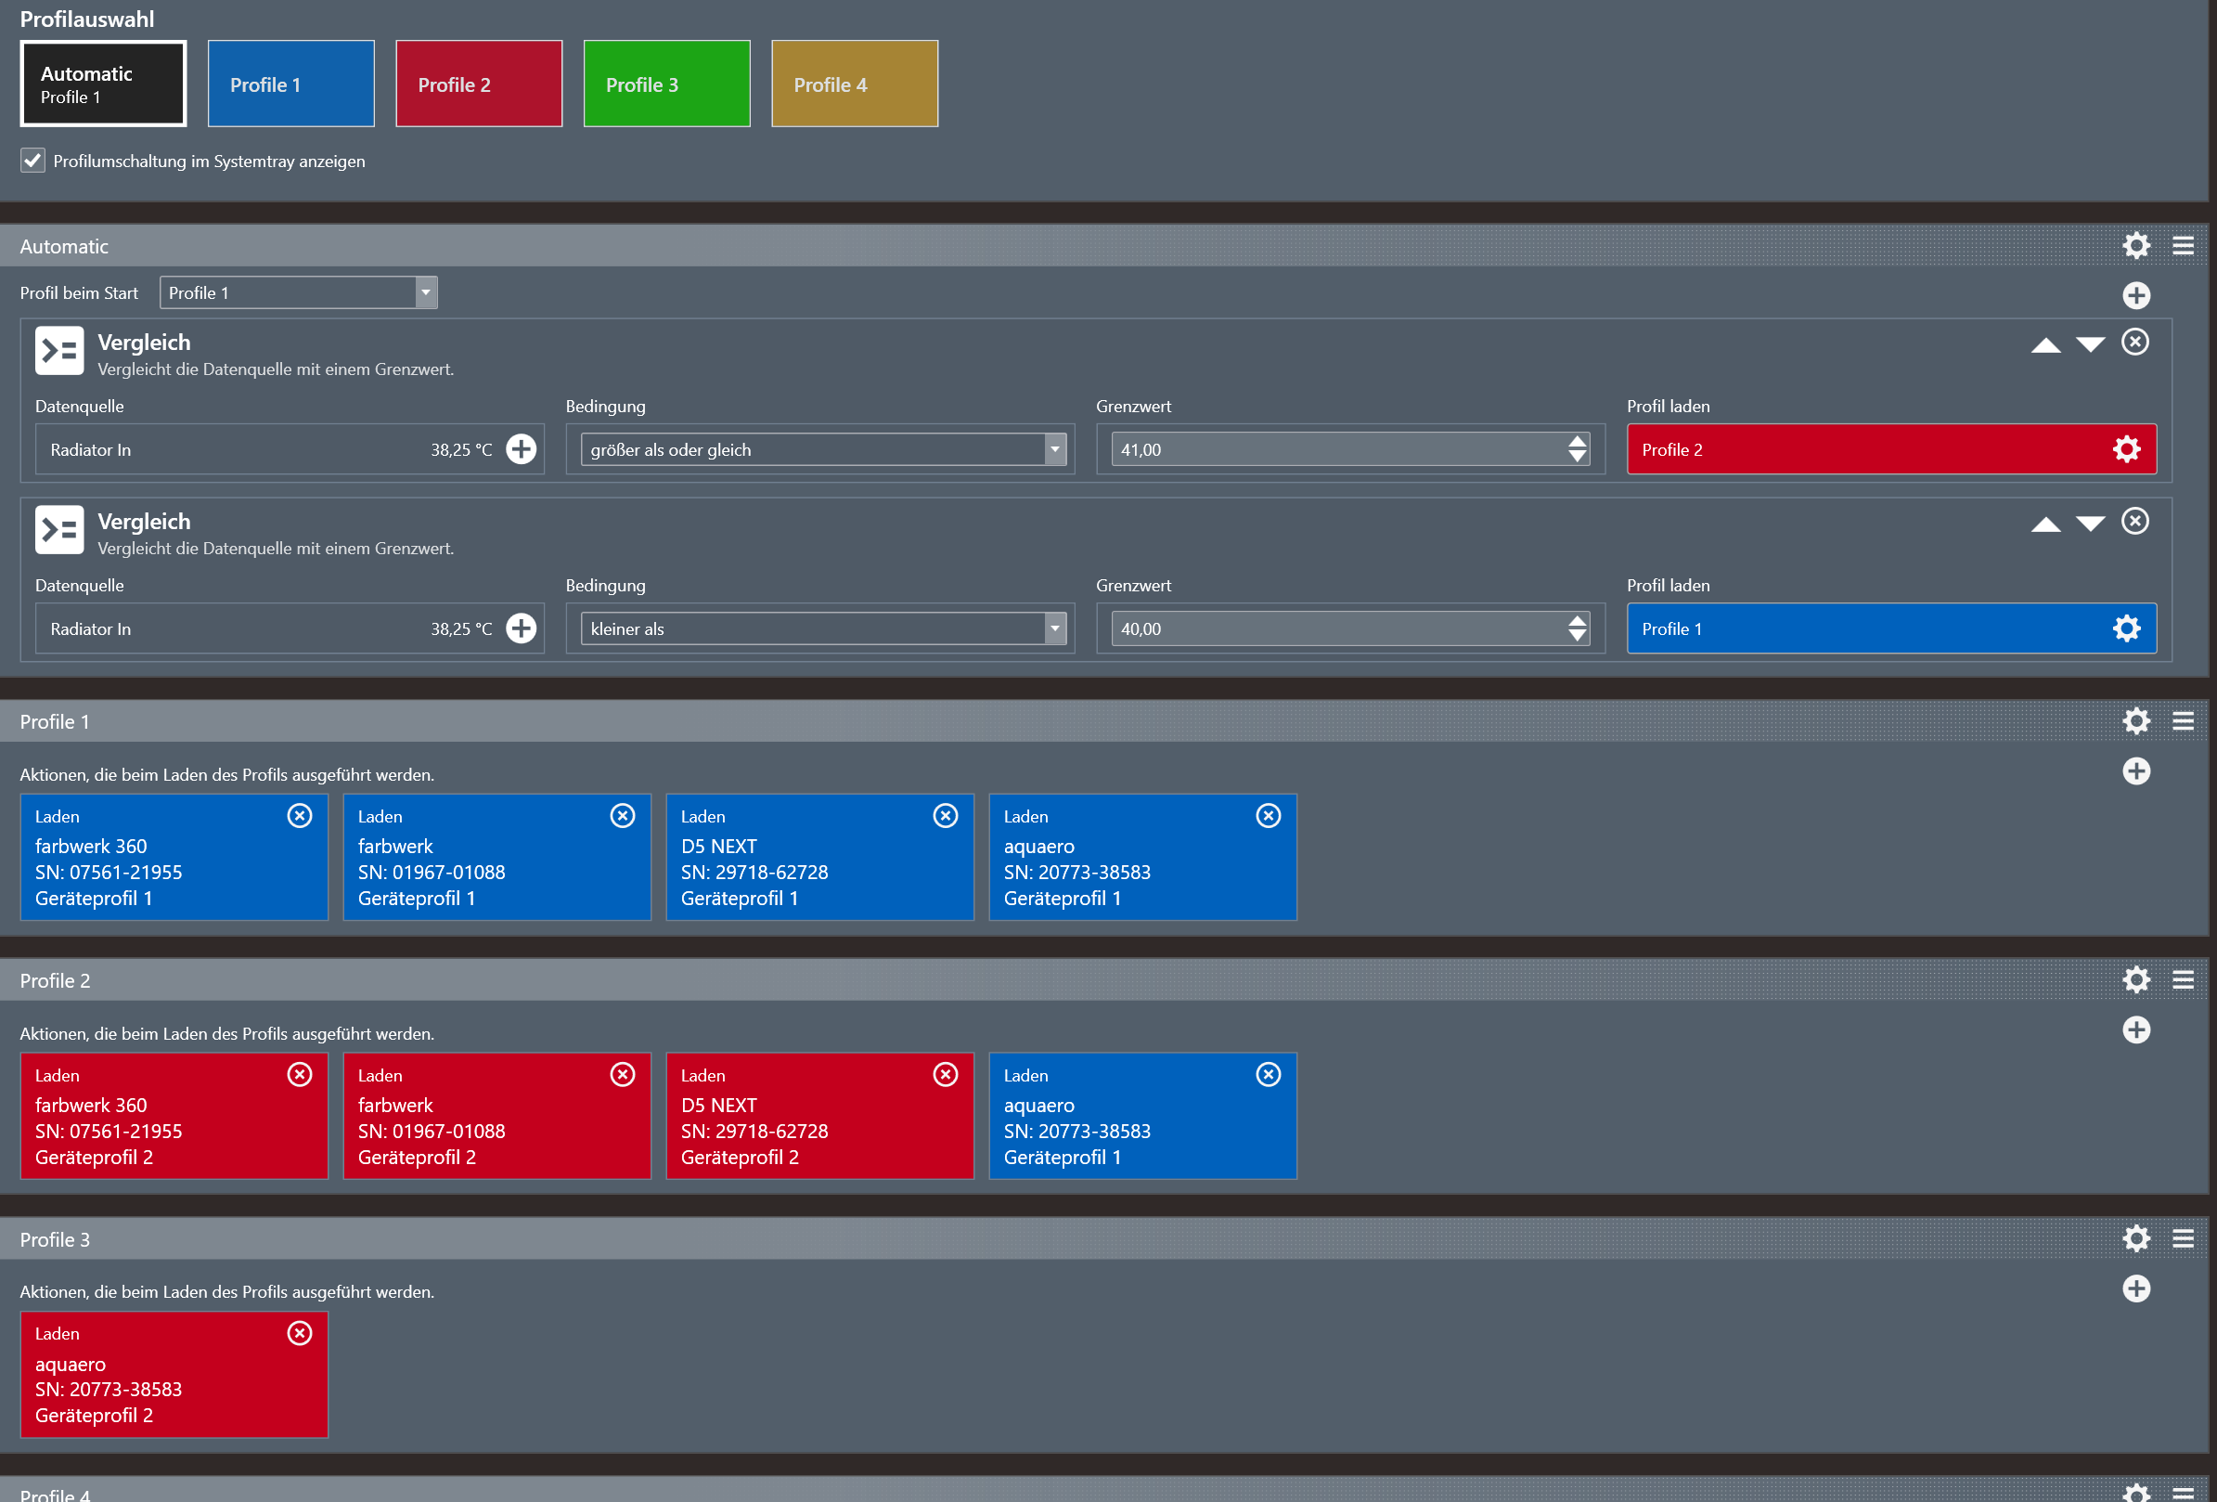Viewport: 2217px width, 1502px height.
Task: Move first Vergleich rule down
Action: [2090, 344]
